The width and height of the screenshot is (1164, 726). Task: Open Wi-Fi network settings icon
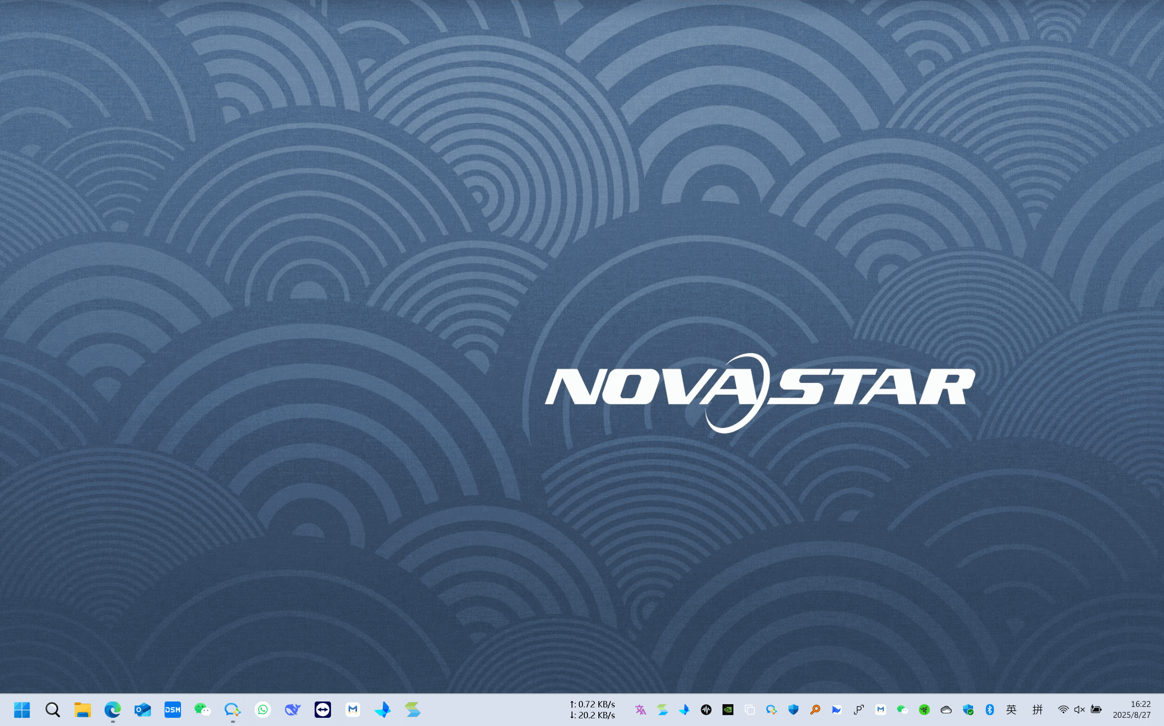1064,710
